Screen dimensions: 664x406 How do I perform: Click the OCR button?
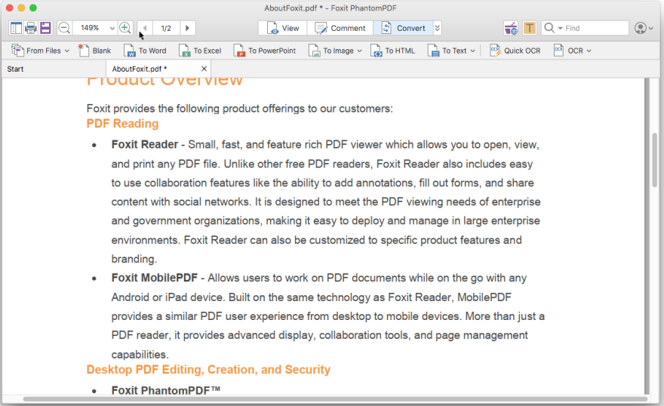[x=568, y=51]
